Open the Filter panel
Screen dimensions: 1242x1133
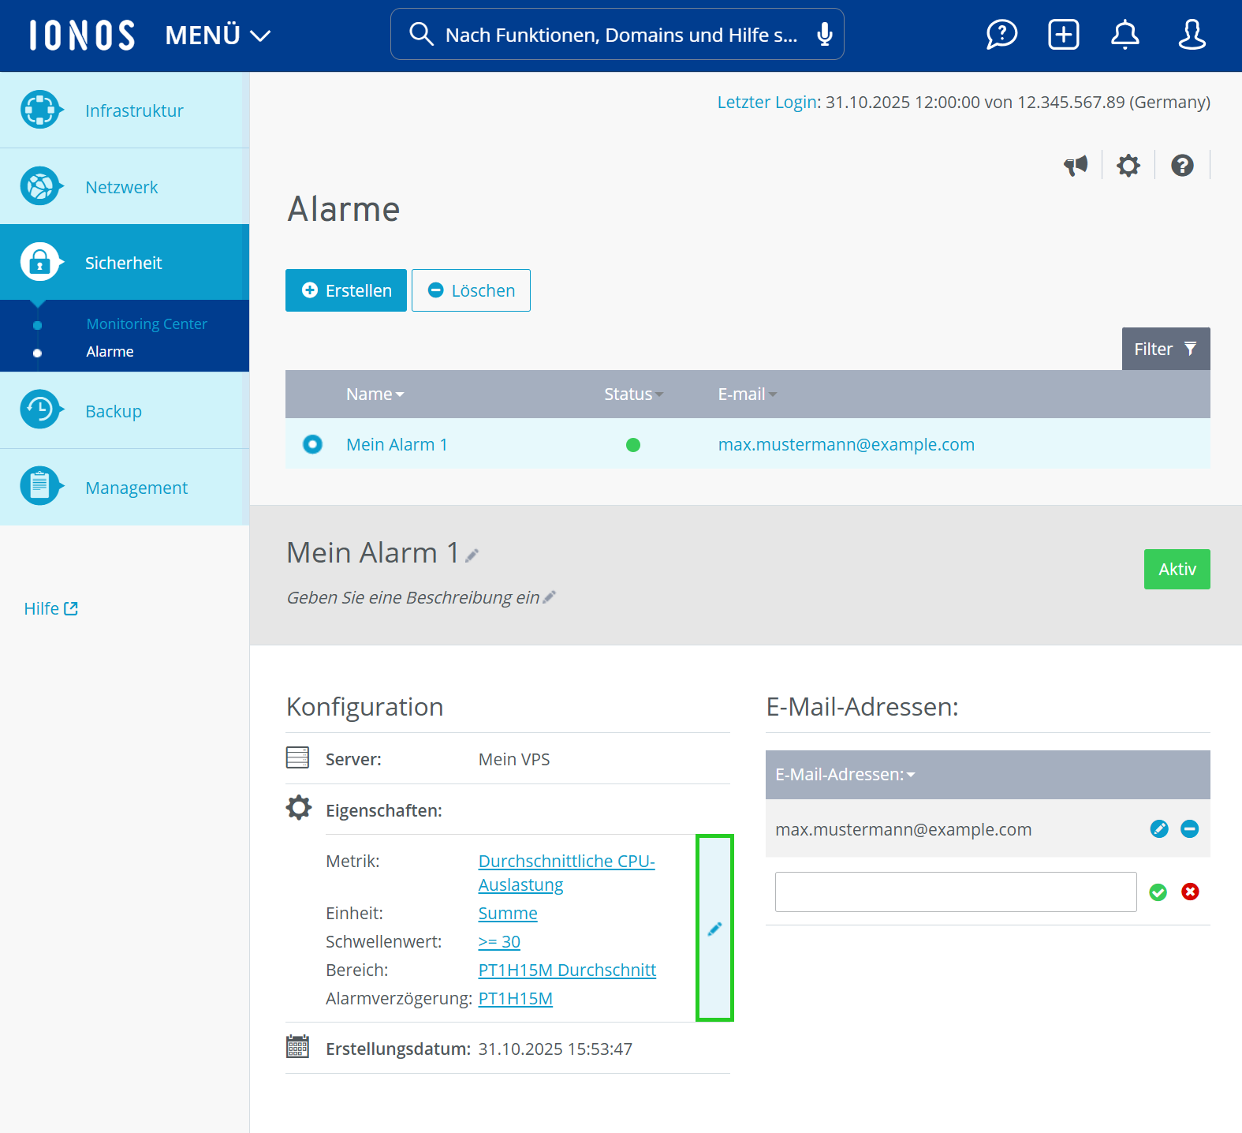pos(1166,349)
